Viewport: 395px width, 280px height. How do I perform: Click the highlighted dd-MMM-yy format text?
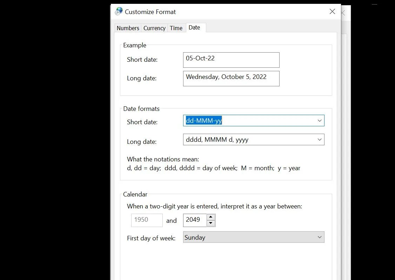pyautogui.click(x=203, y=120)
